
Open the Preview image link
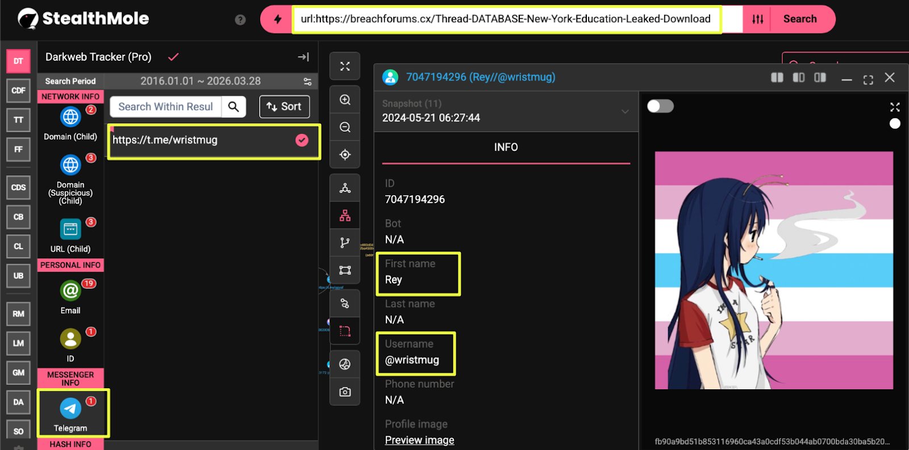click(x=419, y=440)
